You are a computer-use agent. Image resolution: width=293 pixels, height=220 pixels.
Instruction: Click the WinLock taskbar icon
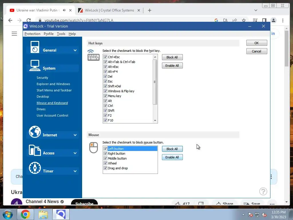[x=61, y=214]
